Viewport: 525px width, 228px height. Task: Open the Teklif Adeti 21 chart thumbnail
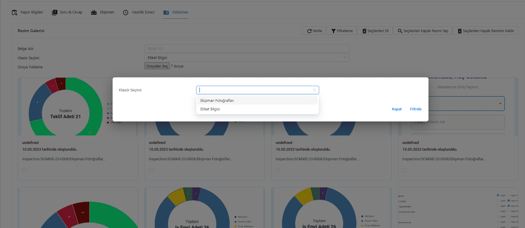(78, 106)
